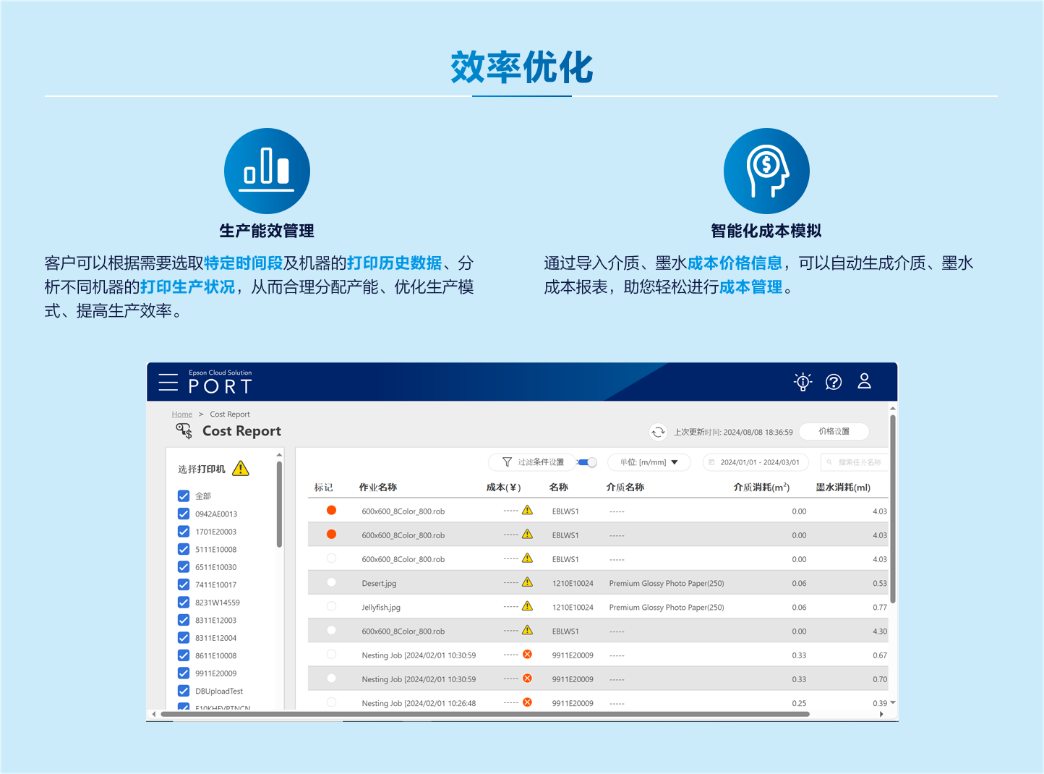
Task: Select the Nesting Job [2024/02/01 10:26:48 row
Action: tap(597, 702)
